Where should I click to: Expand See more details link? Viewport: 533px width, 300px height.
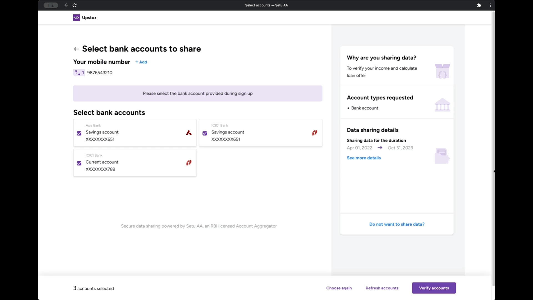pyautogui.click(x=364, y=158)
